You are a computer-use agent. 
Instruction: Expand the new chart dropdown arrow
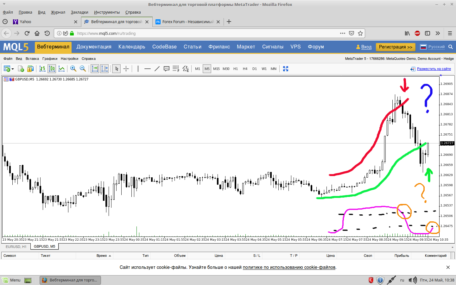13,69
